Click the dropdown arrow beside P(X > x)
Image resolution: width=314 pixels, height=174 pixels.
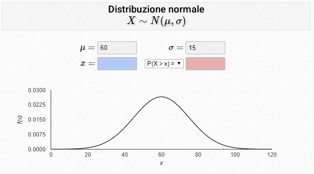179,63
